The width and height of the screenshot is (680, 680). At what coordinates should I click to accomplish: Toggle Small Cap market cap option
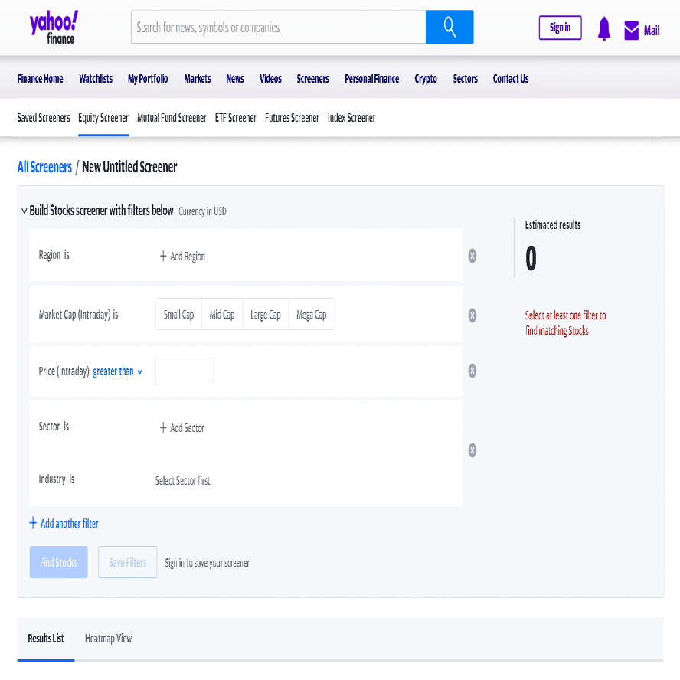[178, 315]
